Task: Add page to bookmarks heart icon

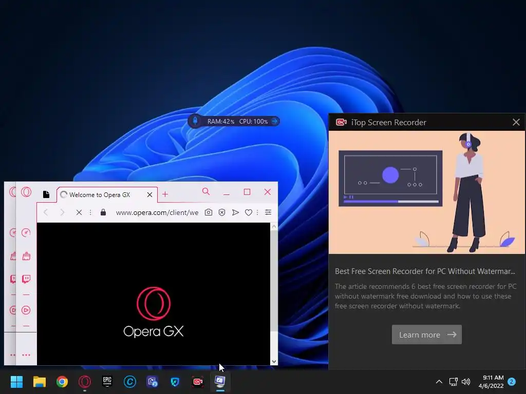Action: tap(249, 212)
